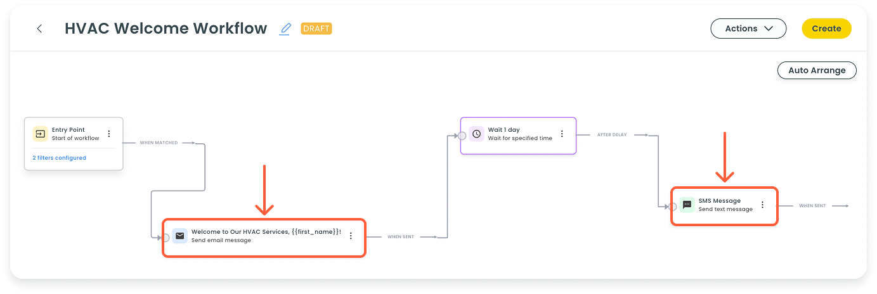
Task: Click the pencil edit icon next to title
Action: (285, 29)
